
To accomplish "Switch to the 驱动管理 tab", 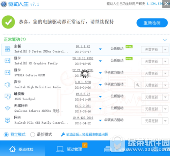I will (x=69, y=149).
